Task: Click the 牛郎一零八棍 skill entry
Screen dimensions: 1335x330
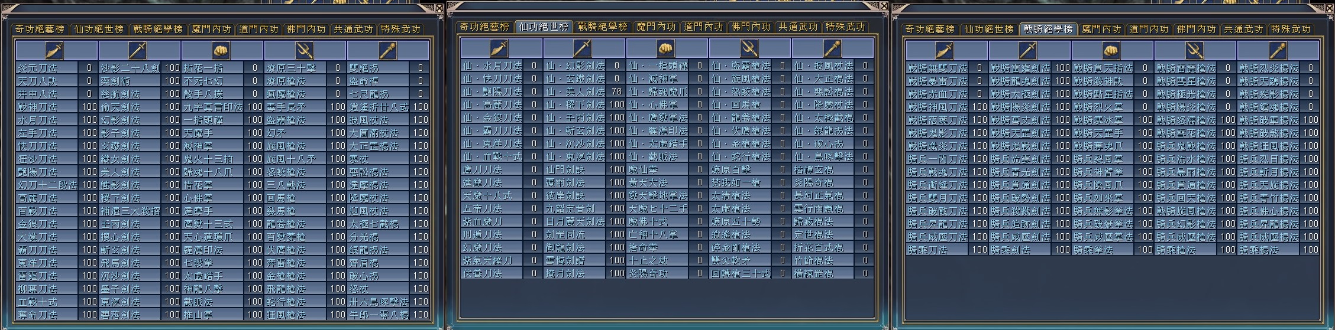Action: [379, 315]
